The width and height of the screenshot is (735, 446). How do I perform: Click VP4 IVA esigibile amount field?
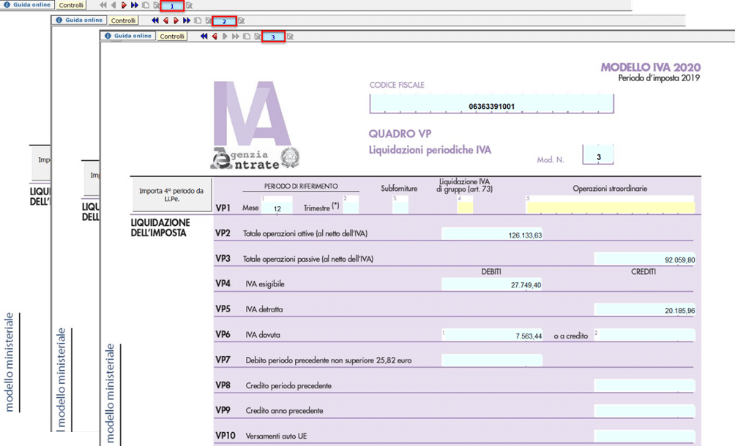[x=492, y=284]
